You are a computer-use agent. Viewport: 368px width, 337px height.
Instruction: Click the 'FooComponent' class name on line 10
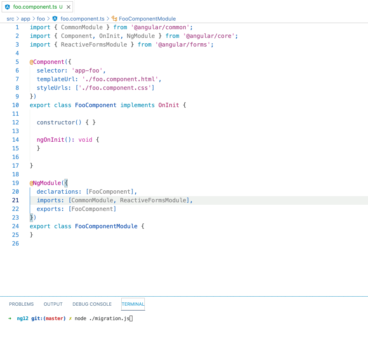coord(96,105)
